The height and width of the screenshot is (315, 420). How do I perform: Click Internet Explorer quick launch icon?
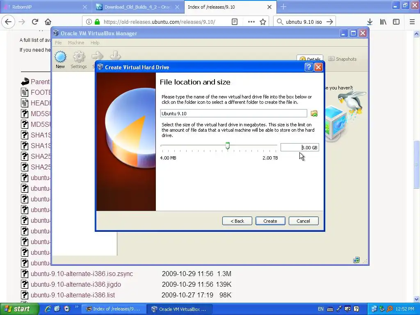pyautogui.click(x=48, y=309)
